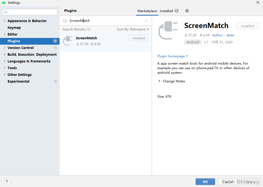Expand Build, Execution, Deployment node
This screenshot has width=263, height=187.
click(5, 55)
